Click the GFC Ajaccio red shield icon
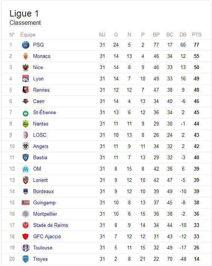Screen dimensions: 212x266 pos(26,236)
